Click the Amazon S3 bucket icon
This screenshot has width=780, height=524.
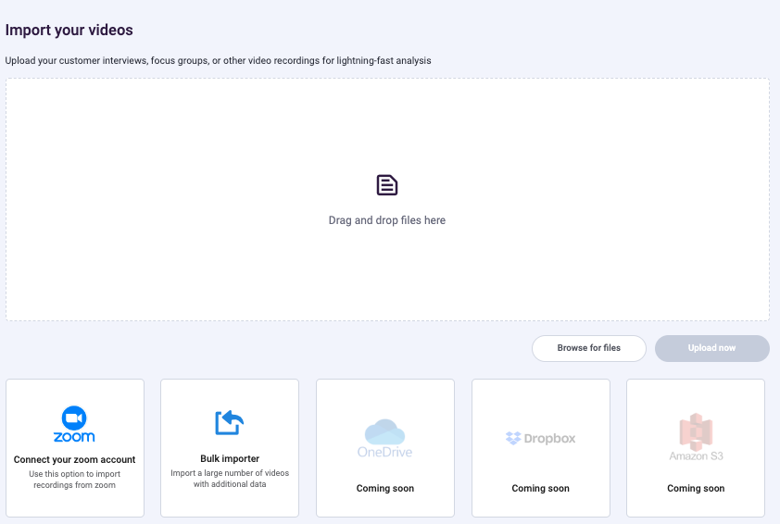[x=696, y=431]
